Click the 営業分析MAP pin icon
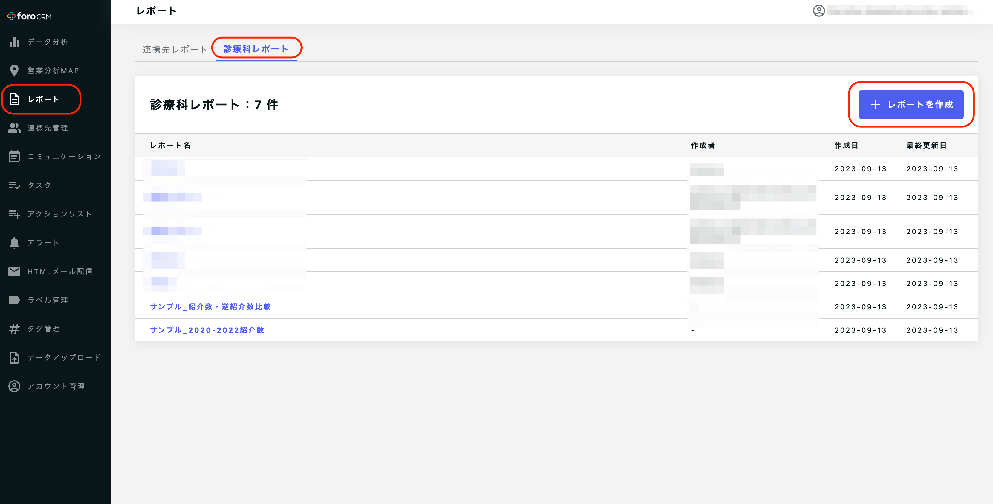Viewport: 993px width, 504px height. click(x=14, y=70)
